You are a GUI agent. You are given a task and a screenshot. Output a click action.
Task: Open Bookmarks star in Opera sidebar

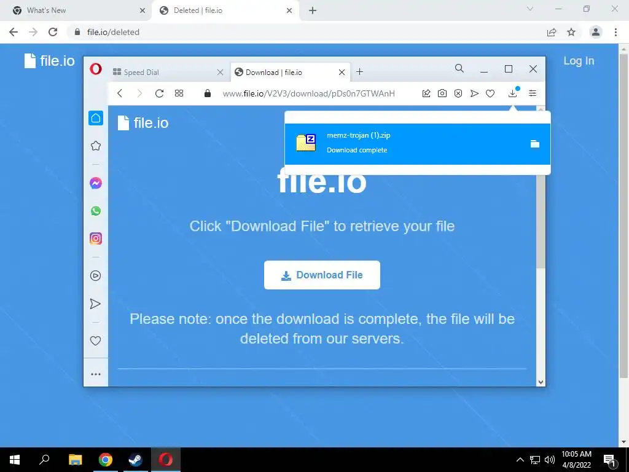[95, 146]
